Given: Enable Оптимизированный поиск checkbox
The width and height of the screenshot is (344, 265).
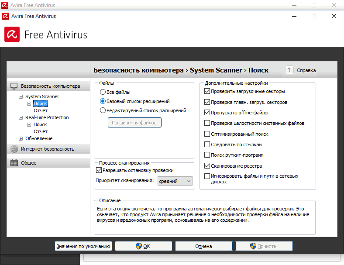Looking at the screenshot, I should click(207, 134).
